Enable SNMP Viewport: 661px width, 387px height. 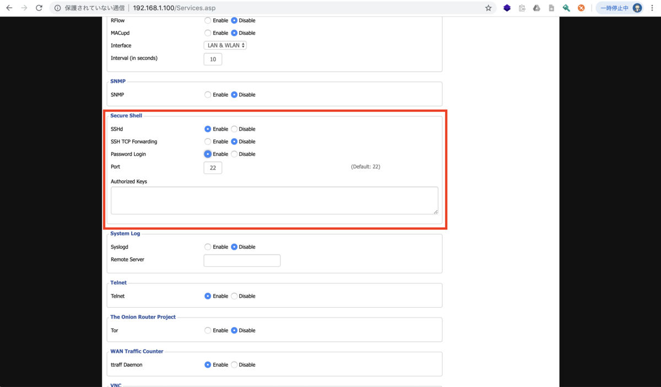pyautogui.click(x=208, y=95)
